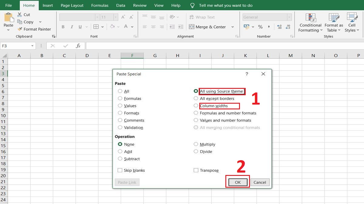Open the File tab
This screenshot has height=204, width=364.
click(8, 5)
